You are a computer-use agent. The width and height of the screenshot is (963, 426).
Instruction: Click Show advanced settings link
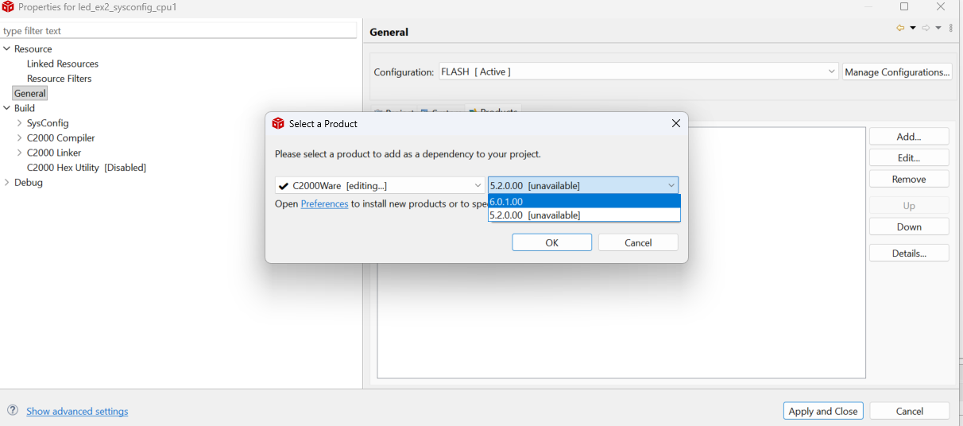77,411
